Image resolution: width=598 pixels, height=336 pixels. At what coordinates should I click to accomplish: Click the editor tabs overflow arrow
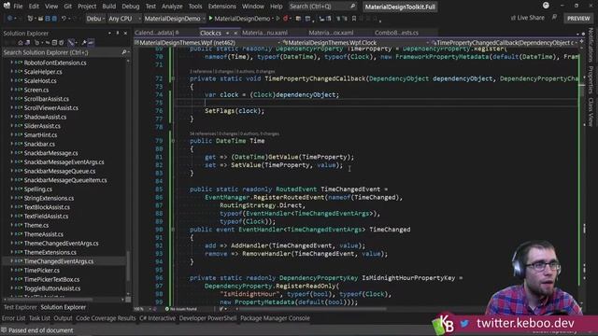click(577, 34)
